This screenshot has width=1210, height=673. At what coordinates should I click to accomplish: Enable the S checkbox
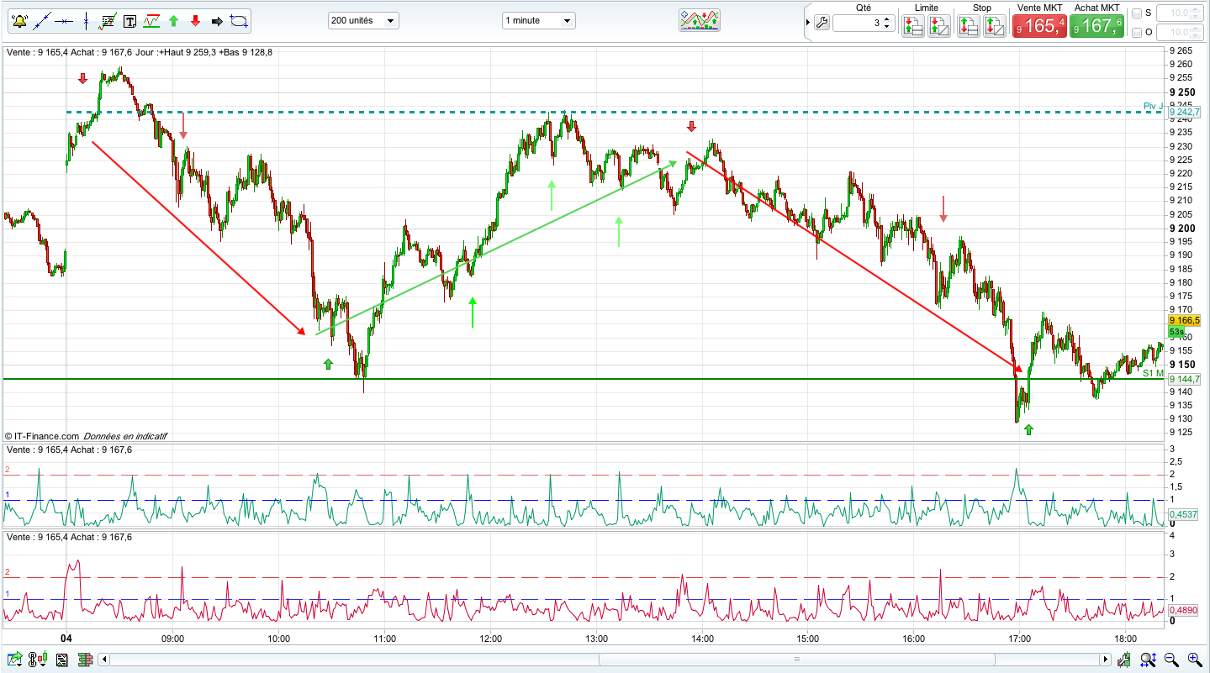click(x=1137, y=13)
